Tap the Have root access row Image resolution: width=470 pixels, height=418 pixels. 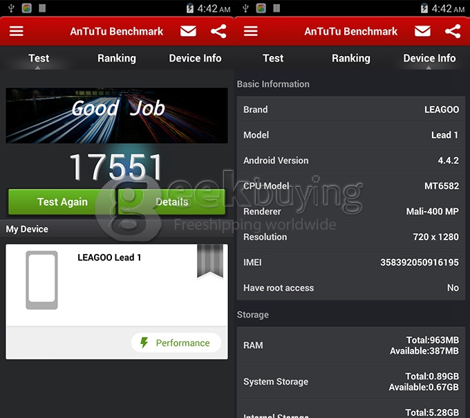(x=351, y=288)
